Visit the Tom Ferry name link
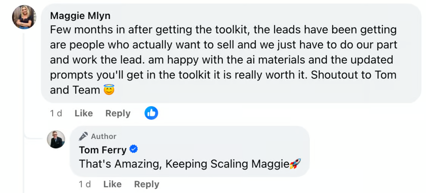The width and height of the screenshot is (426, 193). 103,150
